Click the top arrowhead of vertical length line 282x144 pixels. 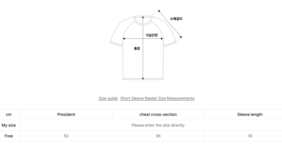tap(143, 17)
